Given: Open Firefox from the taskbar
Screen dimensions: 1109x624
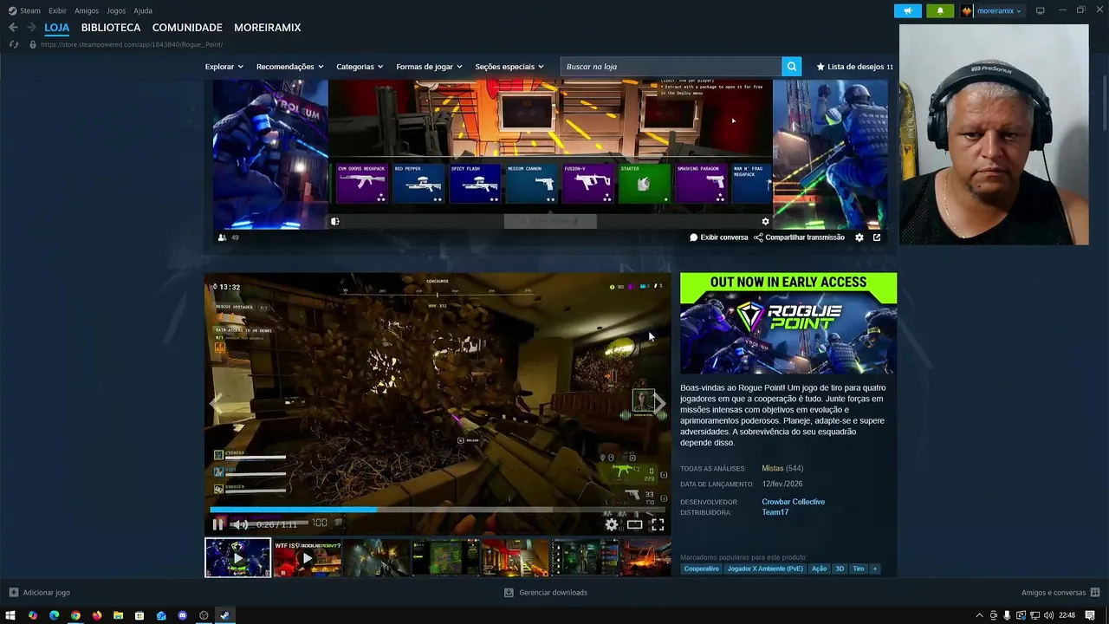Looking at the screenshot, I should click(97, 615).
